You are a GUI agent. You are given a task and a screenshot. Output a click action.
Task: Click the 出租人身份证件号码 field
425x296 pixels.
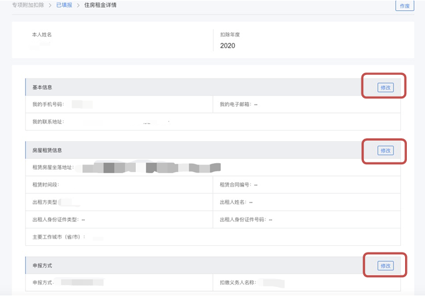pyautogui.click(x=246, y=219)
